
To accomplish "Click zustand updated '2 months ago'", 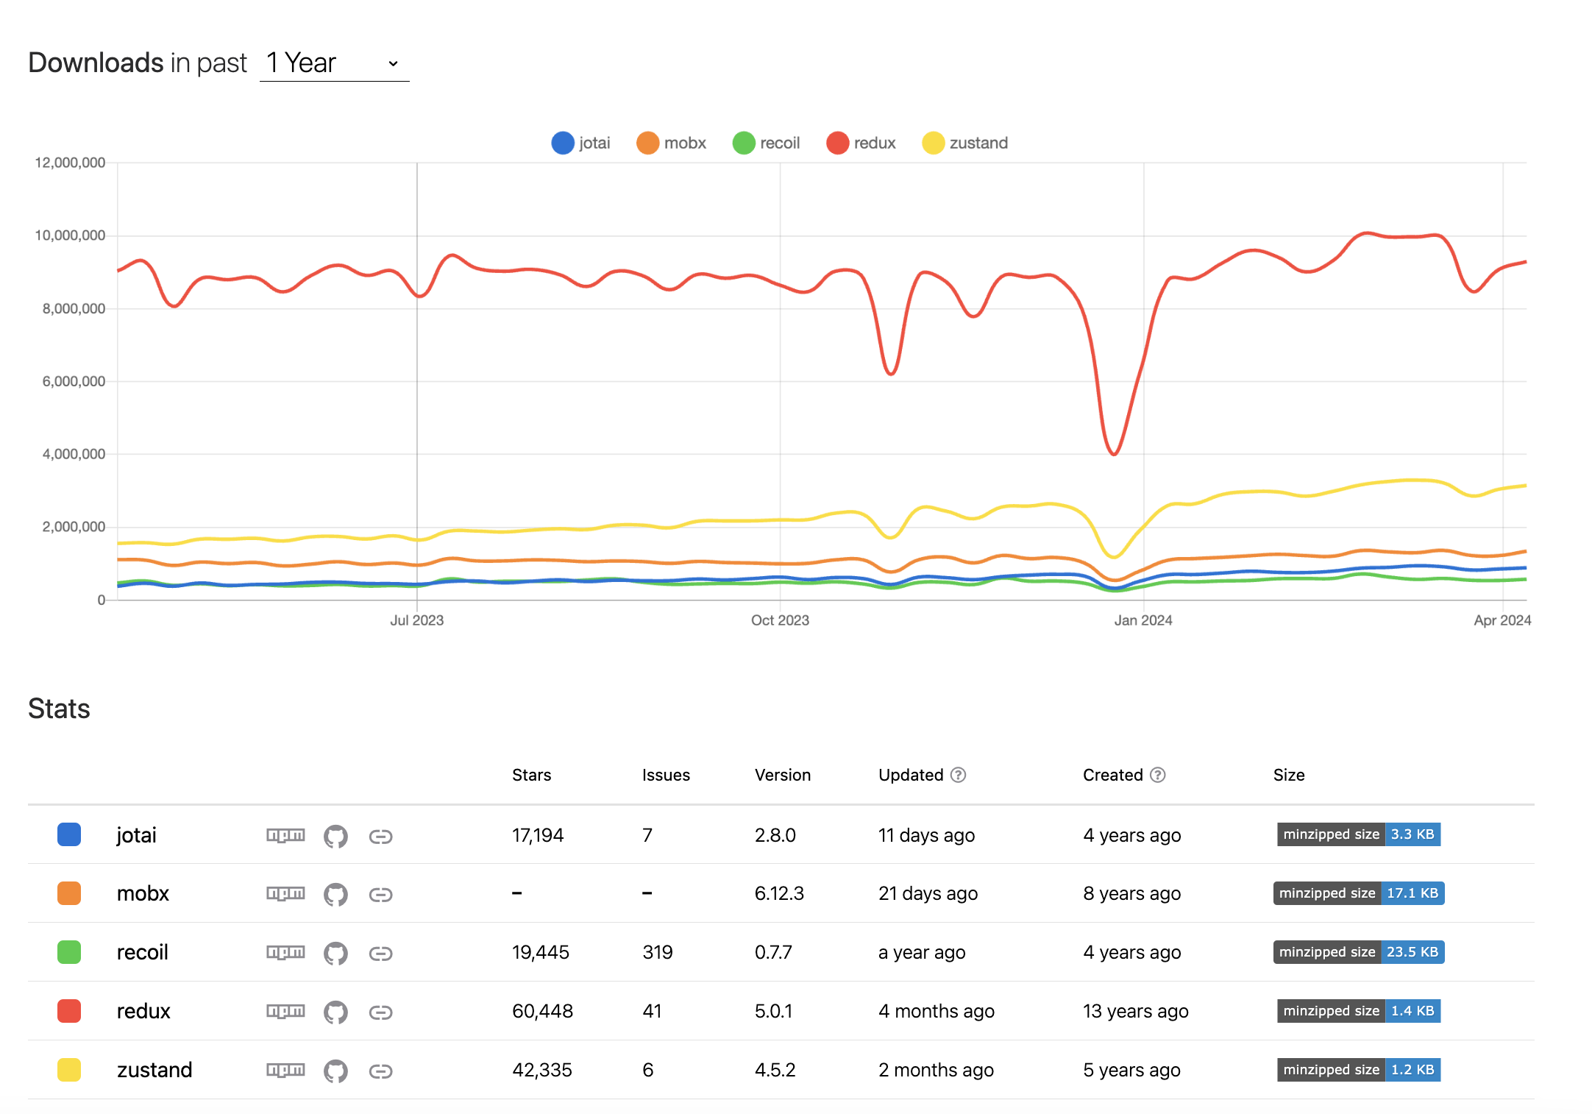I will click(x=936, y=1070).
